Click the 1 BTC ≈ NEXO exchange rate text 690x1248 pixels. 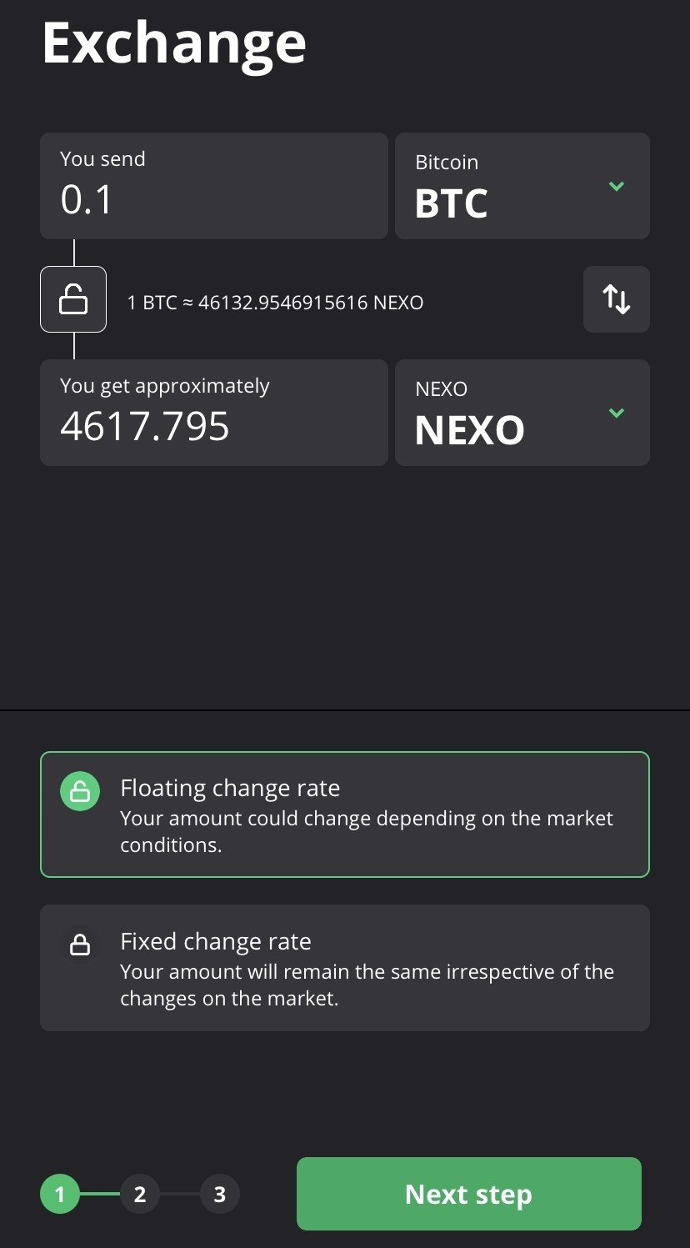[275, 303]
